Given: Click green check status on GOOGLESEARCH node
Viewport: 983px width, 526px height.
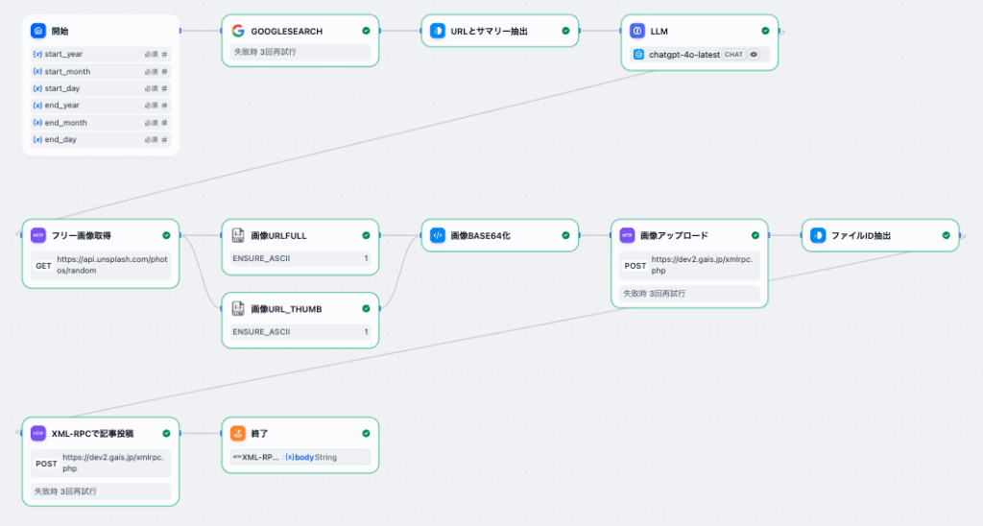Looking at the screenshot, I should 366,31.
